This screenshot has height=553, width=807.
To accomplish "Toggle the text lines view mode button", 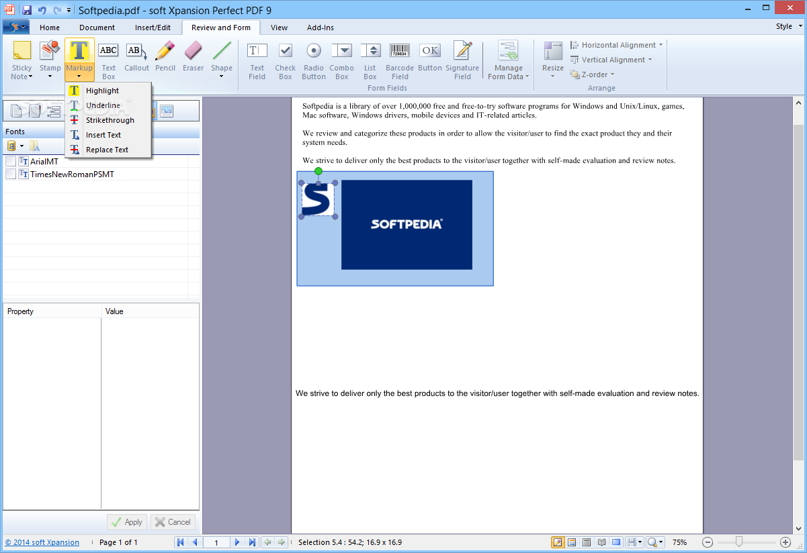I will (587, 542).
